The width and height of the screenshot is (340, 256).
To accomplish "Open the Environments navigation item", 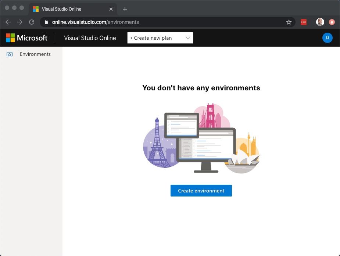I will (31, 54).
